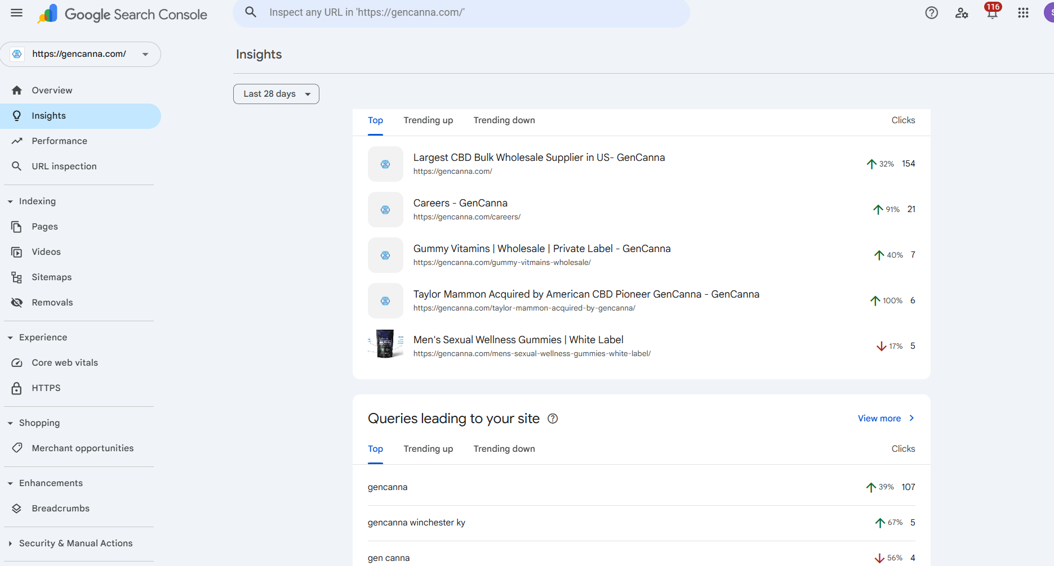Click the URL inspection search field
This screenshot has height=566, width=1054.
click(462, 13)
